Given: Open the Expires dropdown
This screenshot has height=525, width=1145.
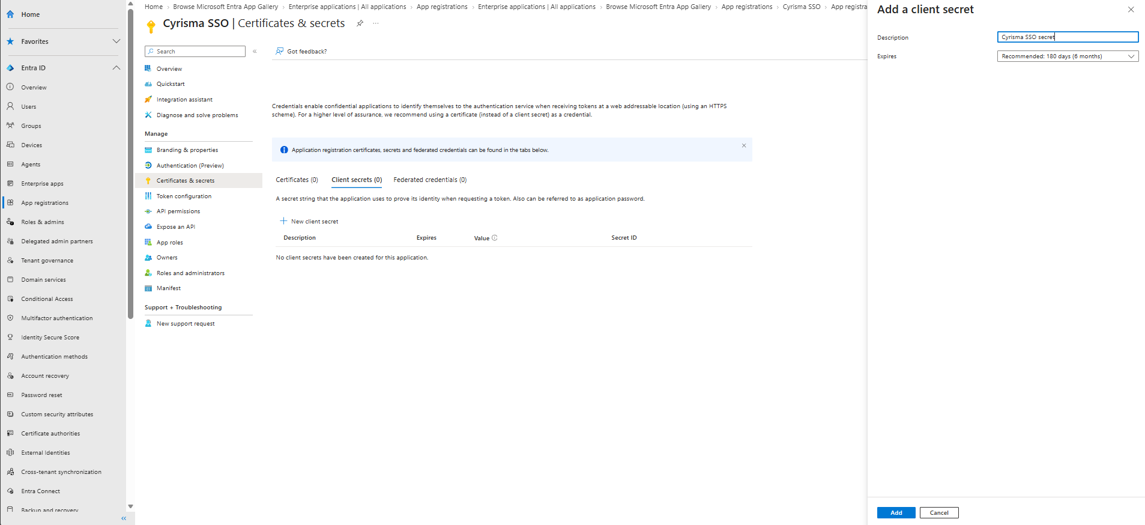Looking at the screenshot, I should (x=1068, y=56).
